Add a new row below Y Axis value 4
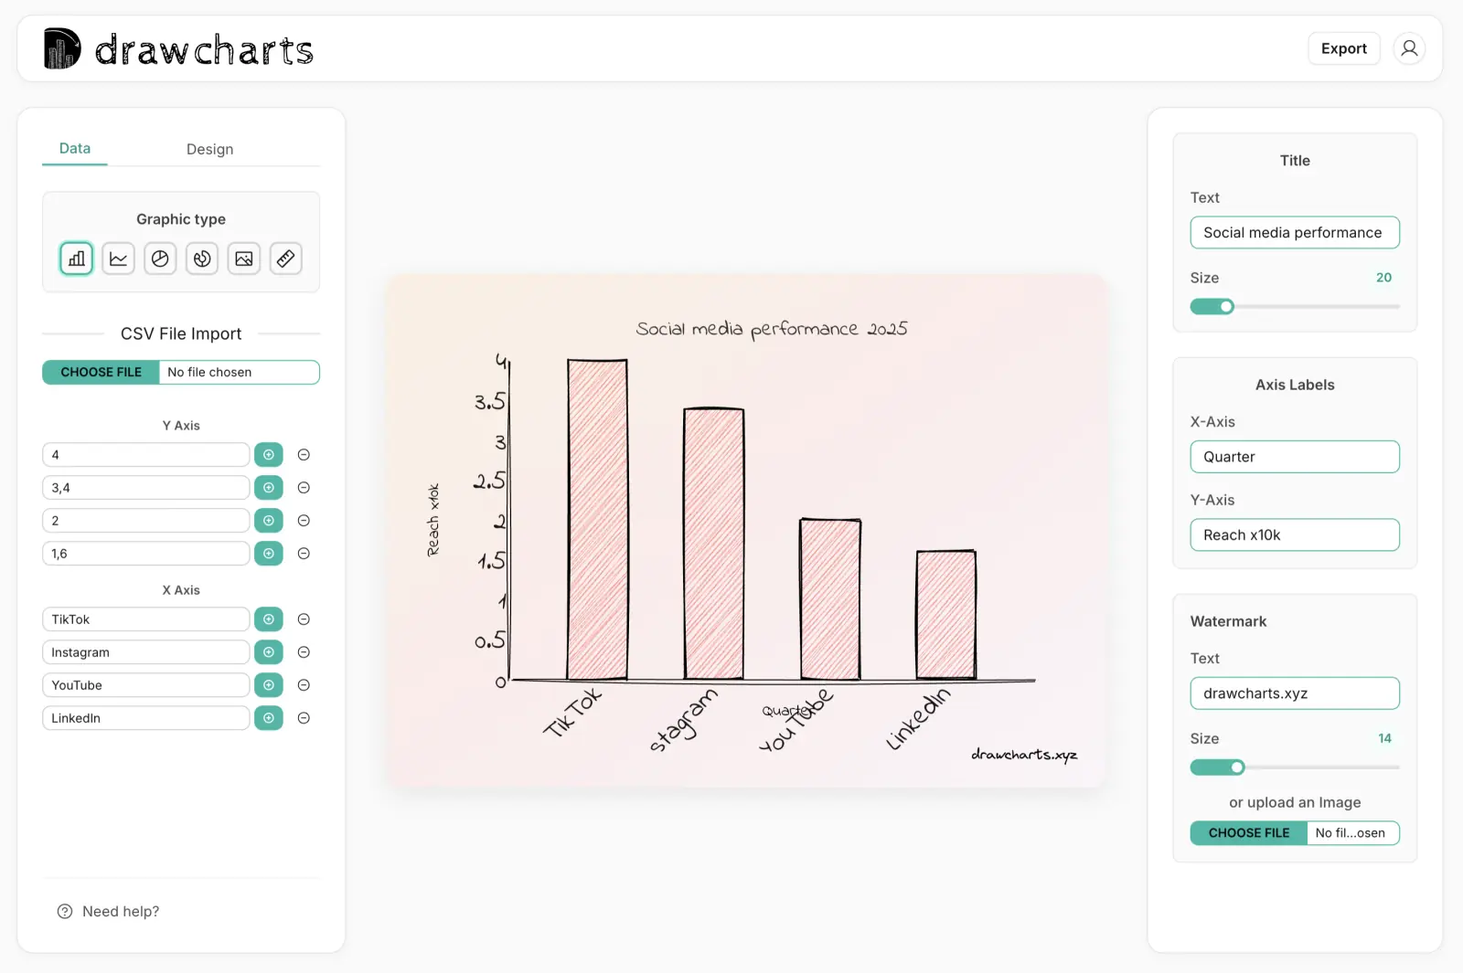 (268, 454)
